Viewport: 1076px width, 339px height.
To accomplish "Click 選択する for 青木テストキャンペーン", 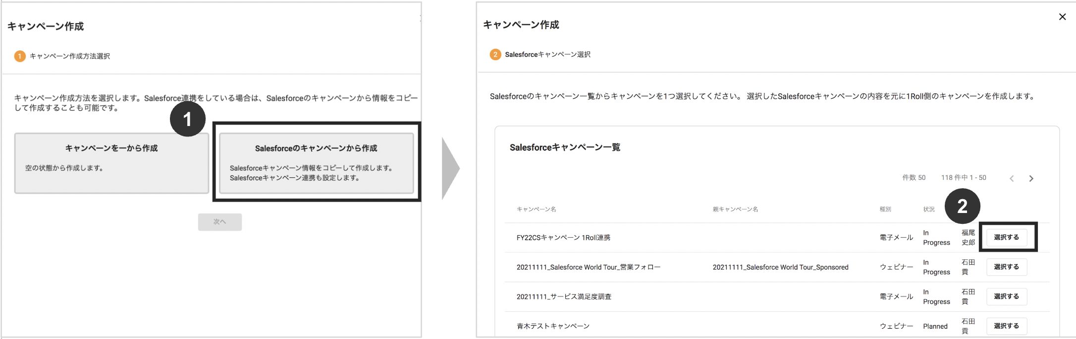I will coord(1006,326).
